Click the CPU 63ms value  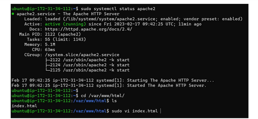50,50
